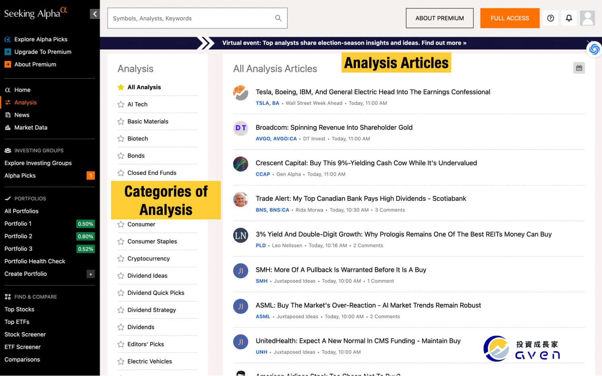Toggle star for Consumer Staples category
602x376 pixels.
pyautogui.click(x=121, y=241)
